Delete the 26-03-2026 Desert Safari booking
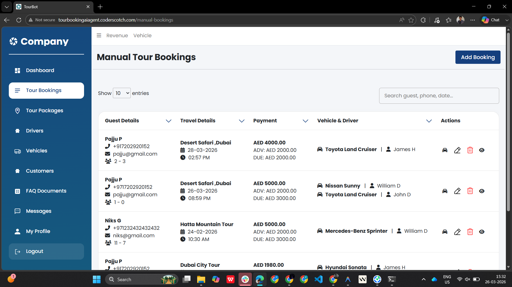512x287 pixels. click(470, 191)
